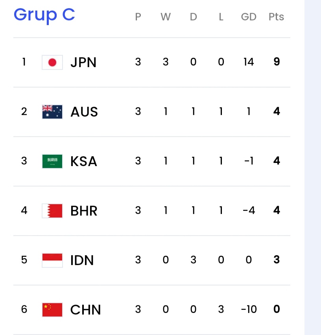Click the Australia flag icon
Image resolution: width=321 pixels, height=335 pixels.
52,112
